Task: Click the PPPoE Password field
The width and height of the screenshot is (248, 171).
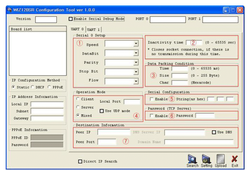Action: [47, 145]
